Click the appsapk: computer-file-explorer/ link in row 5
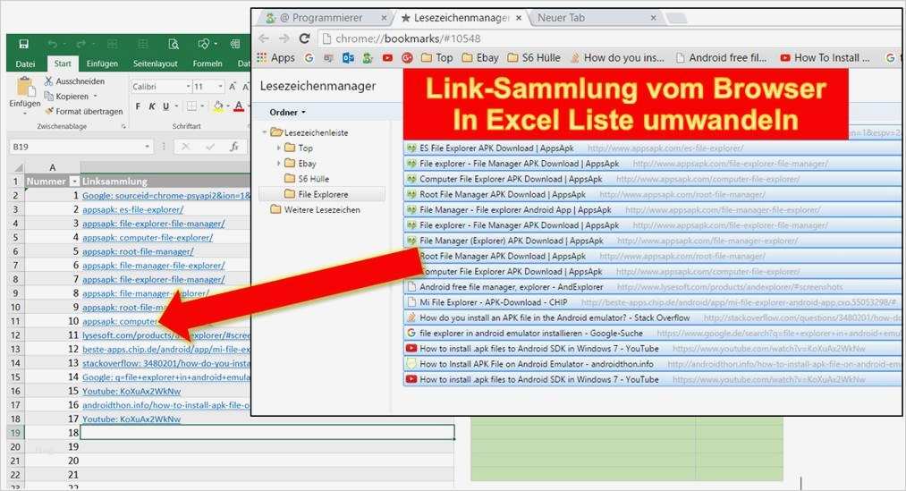 point(148,237)
